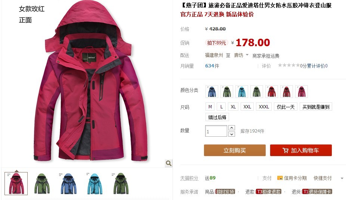Increase quantity with the up arrow

point(231,128)
